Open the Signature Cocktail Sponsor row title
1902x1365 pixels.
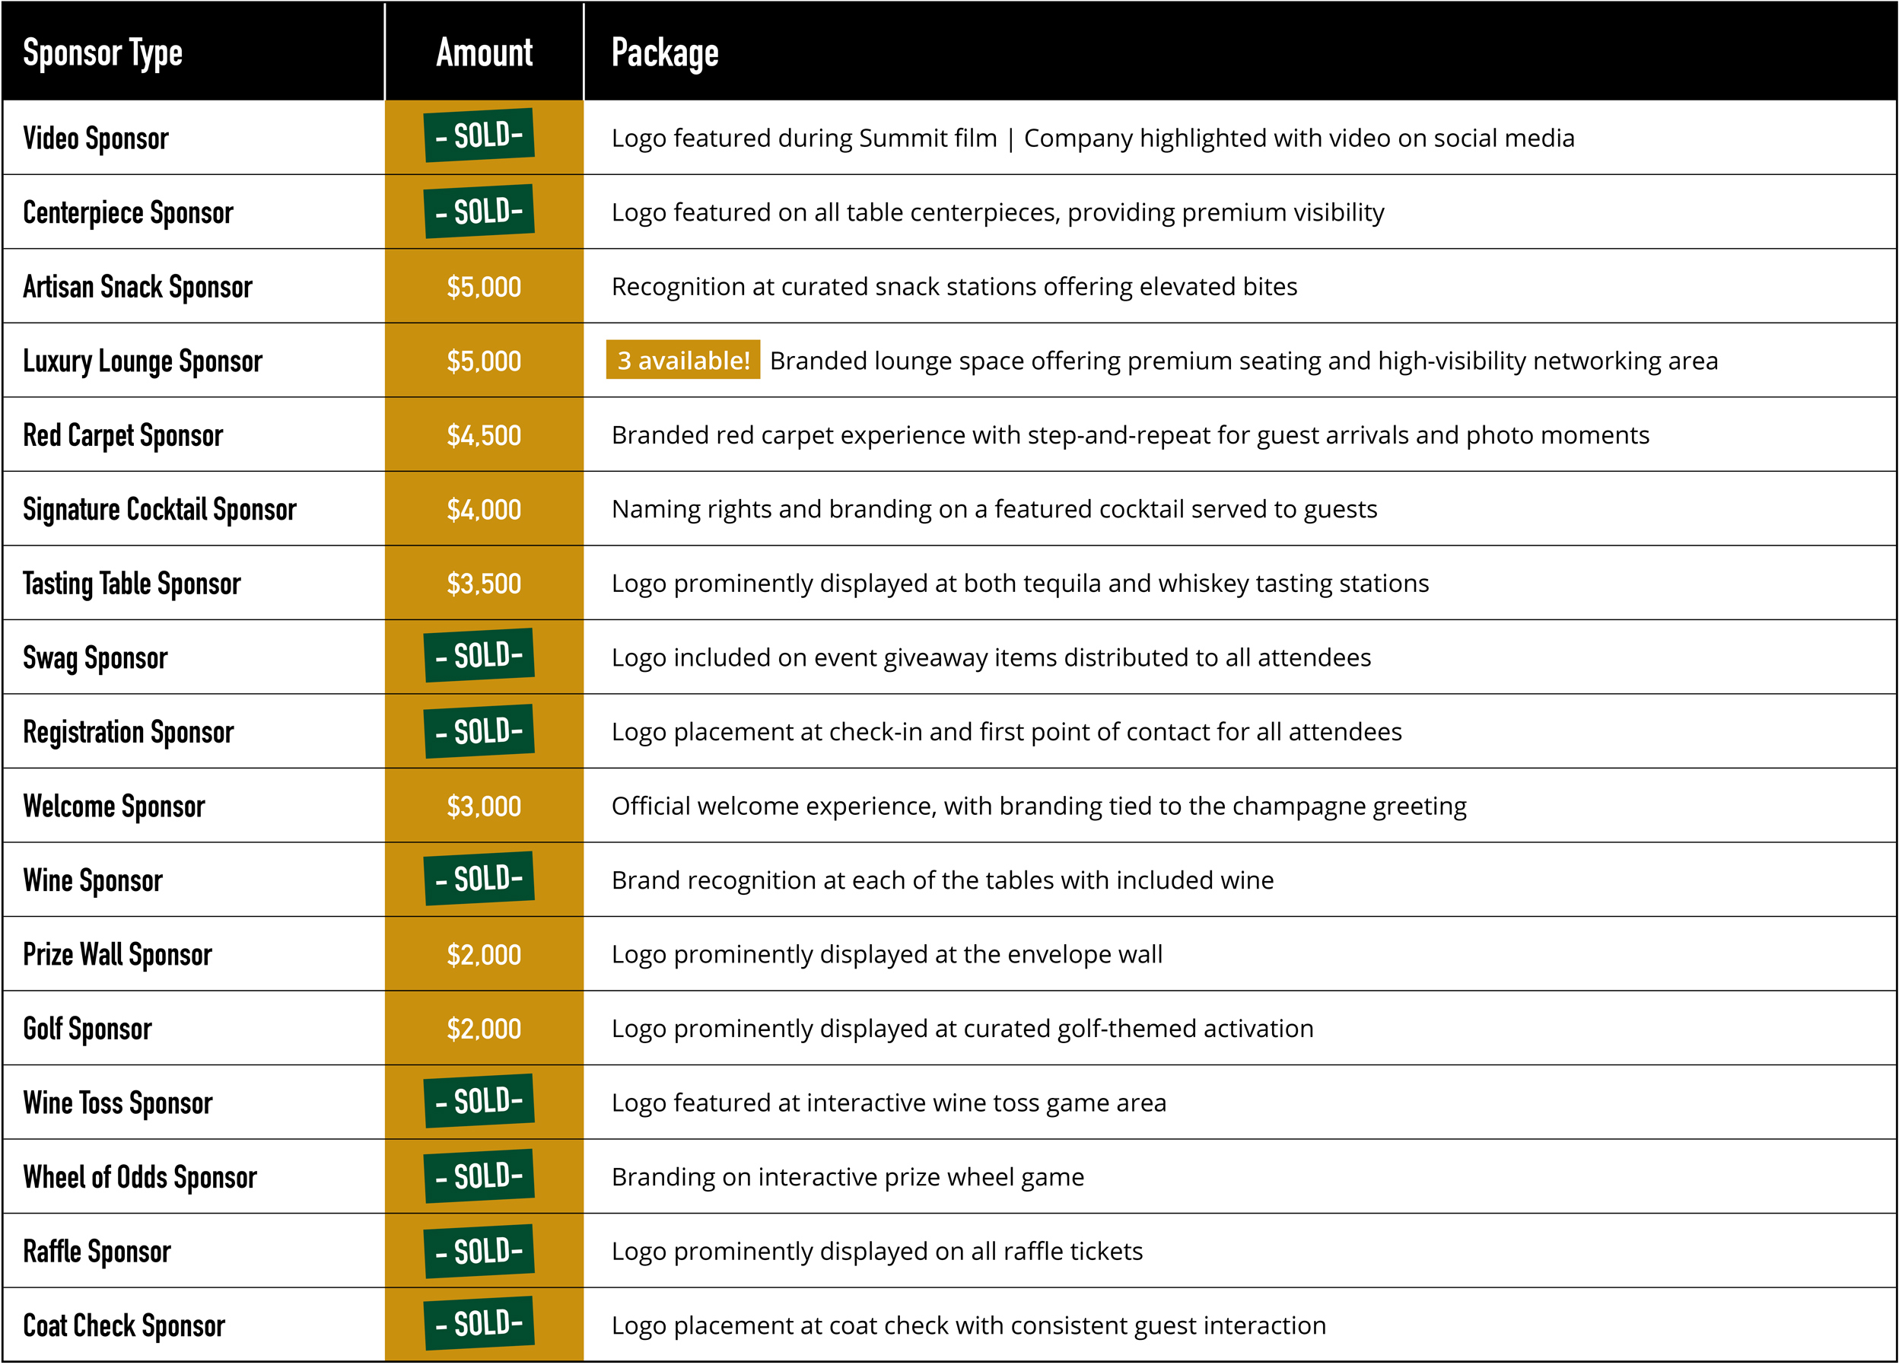(x=159, y=510)
